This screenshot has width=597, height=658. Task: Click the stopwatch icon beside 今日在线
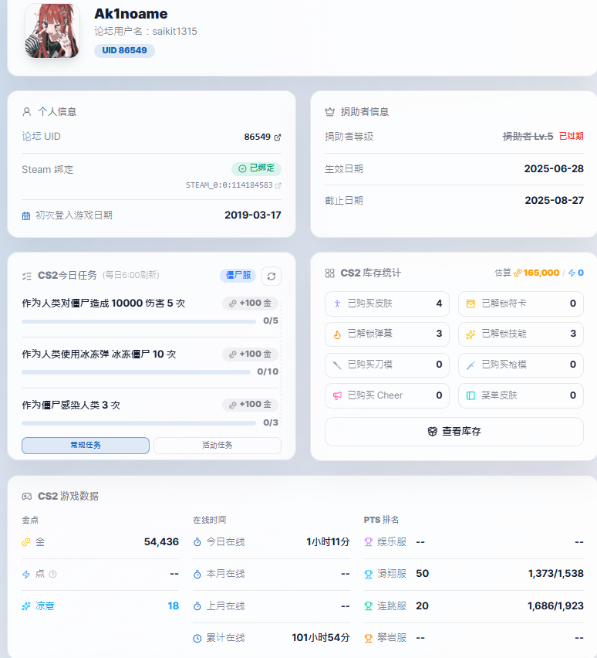(197, 542)
